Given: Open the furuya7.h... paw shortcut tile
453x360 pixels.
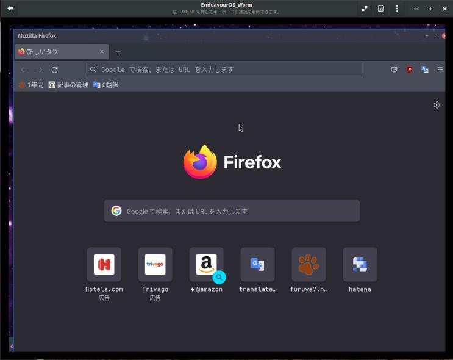Looking at the screenshot, I should [x=309, y=264].
